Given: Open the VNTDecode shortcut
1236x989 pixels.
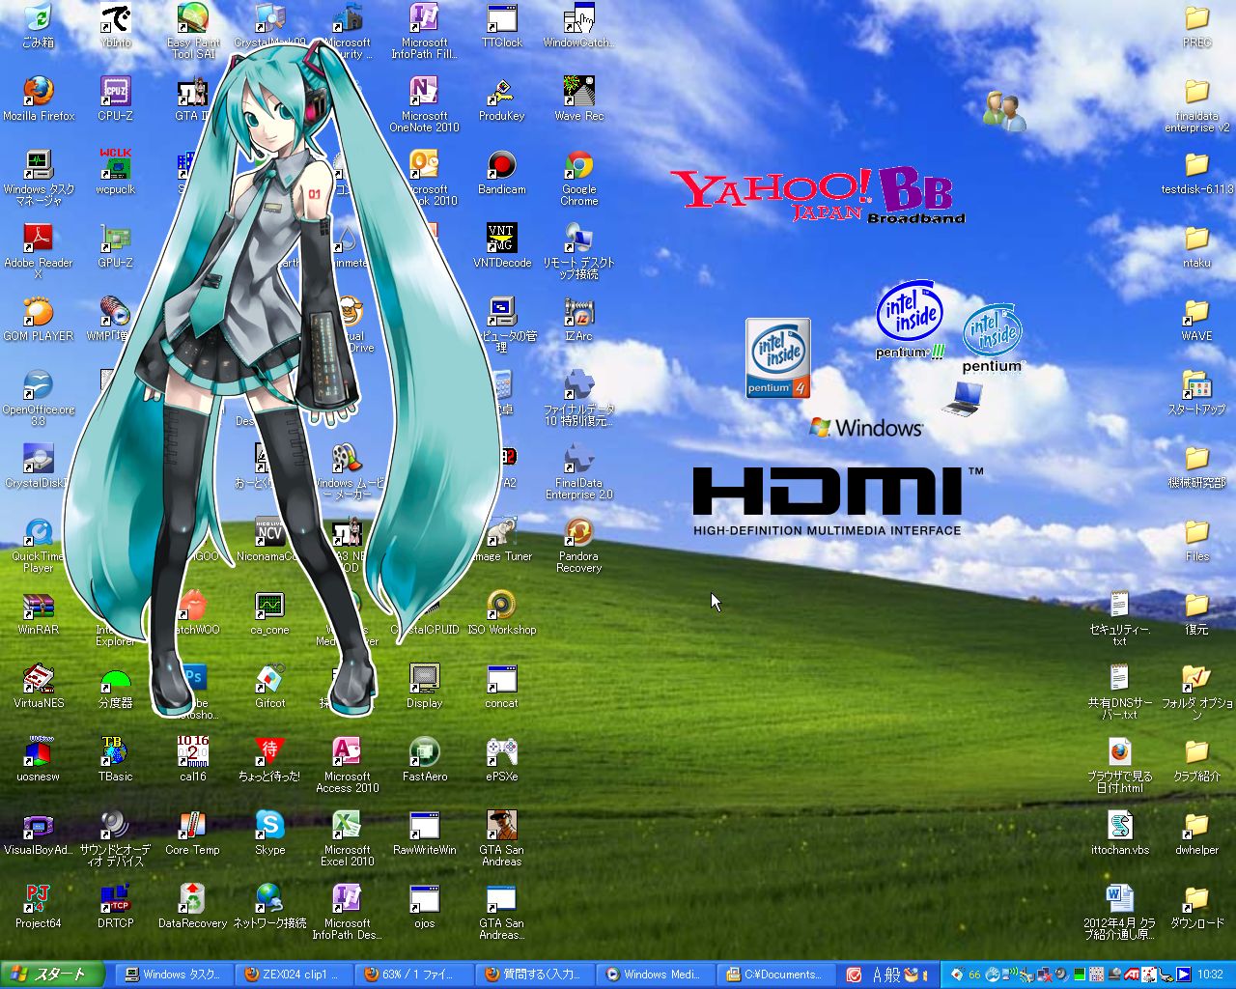Looking at the screenshot, I should [x=502, y=245].
